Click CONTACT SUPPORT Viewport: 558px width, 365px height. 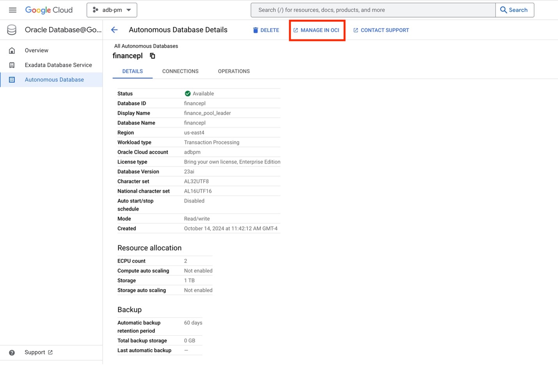pyautogui.click(x=385, y=30)
